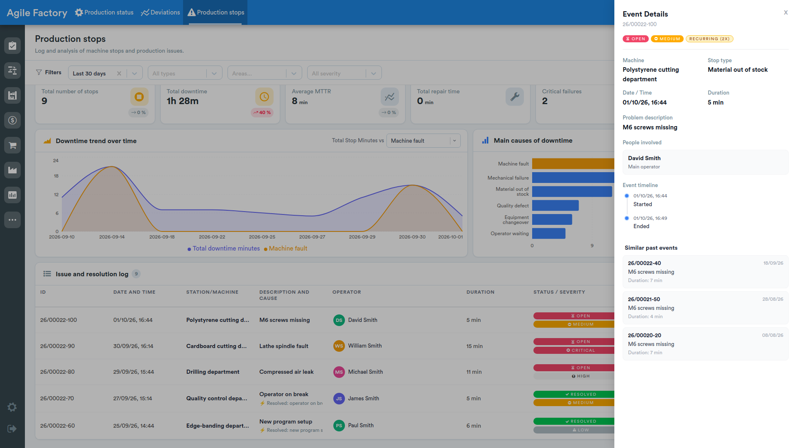797x448 pixels.
Task: Open the All types dropdown
Action: coord(185,73)
